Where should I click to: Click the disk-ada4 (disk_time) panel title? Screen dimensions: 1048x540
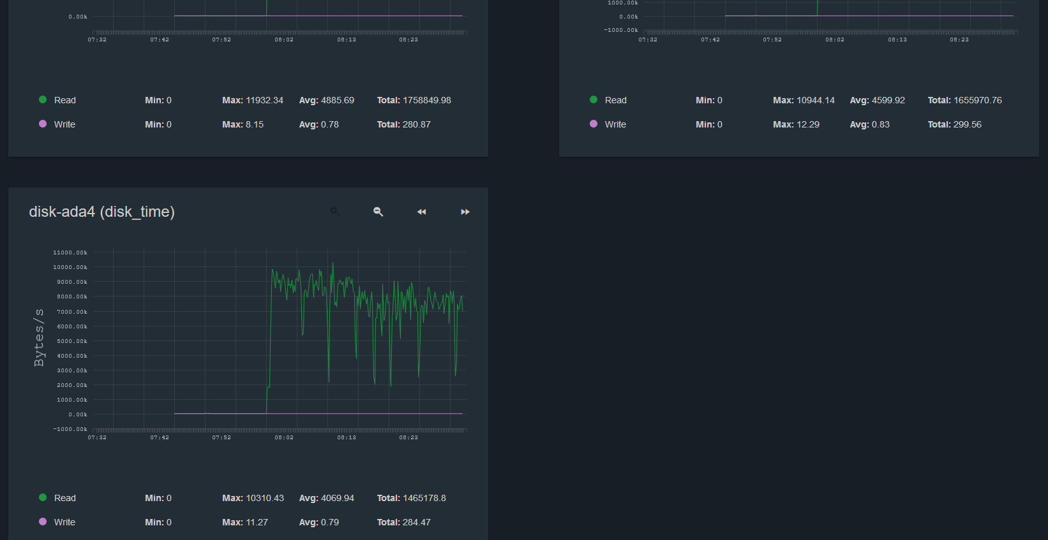click(x=101, y=212)
